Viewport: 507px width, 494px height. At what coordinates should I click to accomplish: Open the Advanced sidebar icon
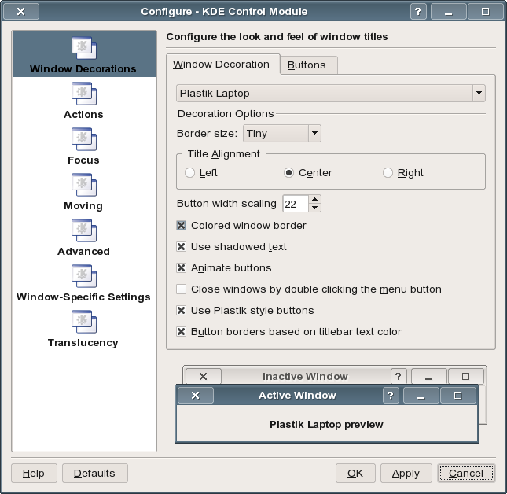pyautogui.click(x=84, y=230)
